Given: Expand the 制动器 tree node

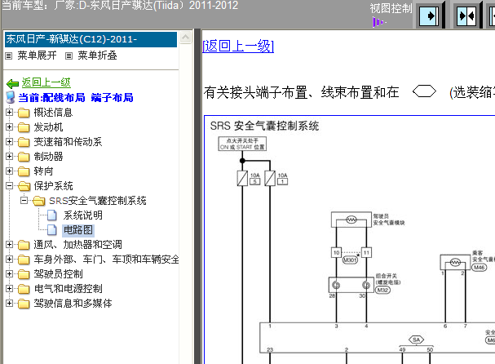Looking at the screenshot, I should [10, 157].
